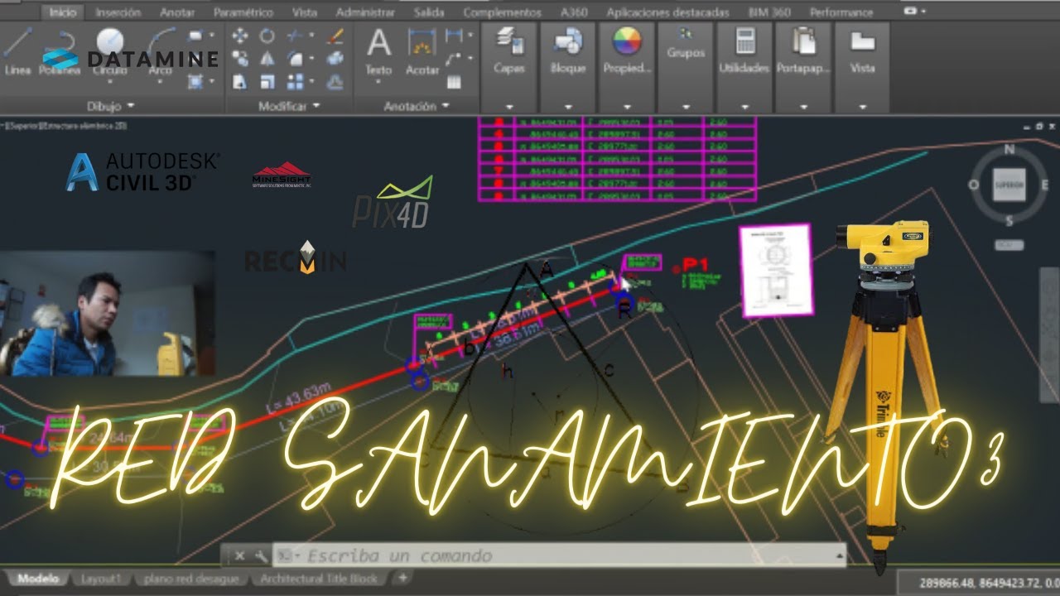Open the BIM 360 ribbon tab
This screenshot has height=596, width=1060.
[x=768, y=12]
